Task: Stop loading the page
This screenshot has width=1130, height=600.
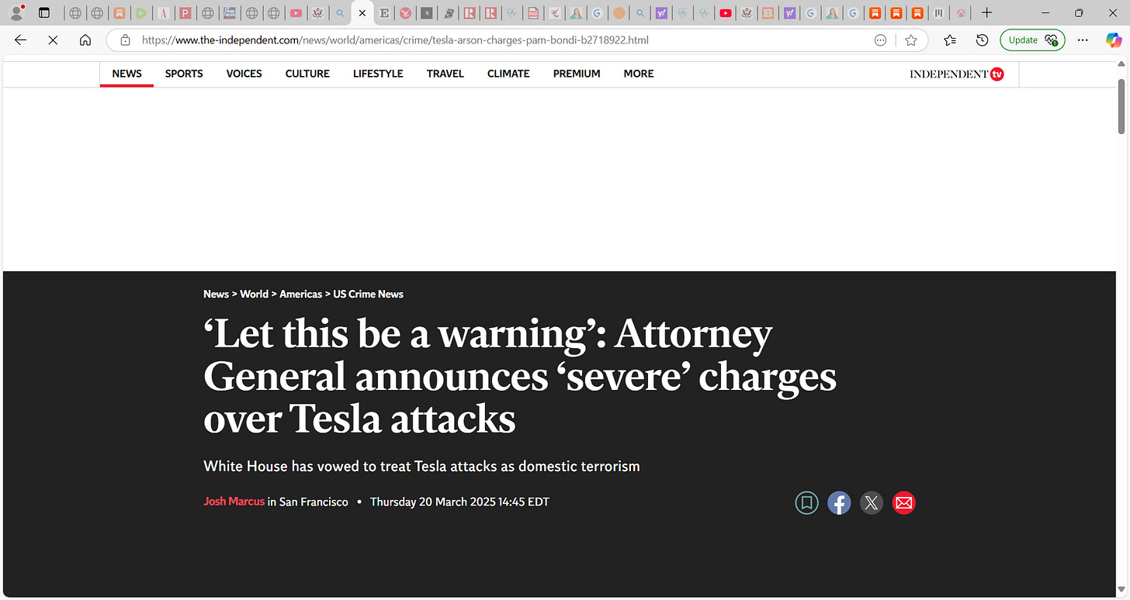Action: tap(53, 40)
